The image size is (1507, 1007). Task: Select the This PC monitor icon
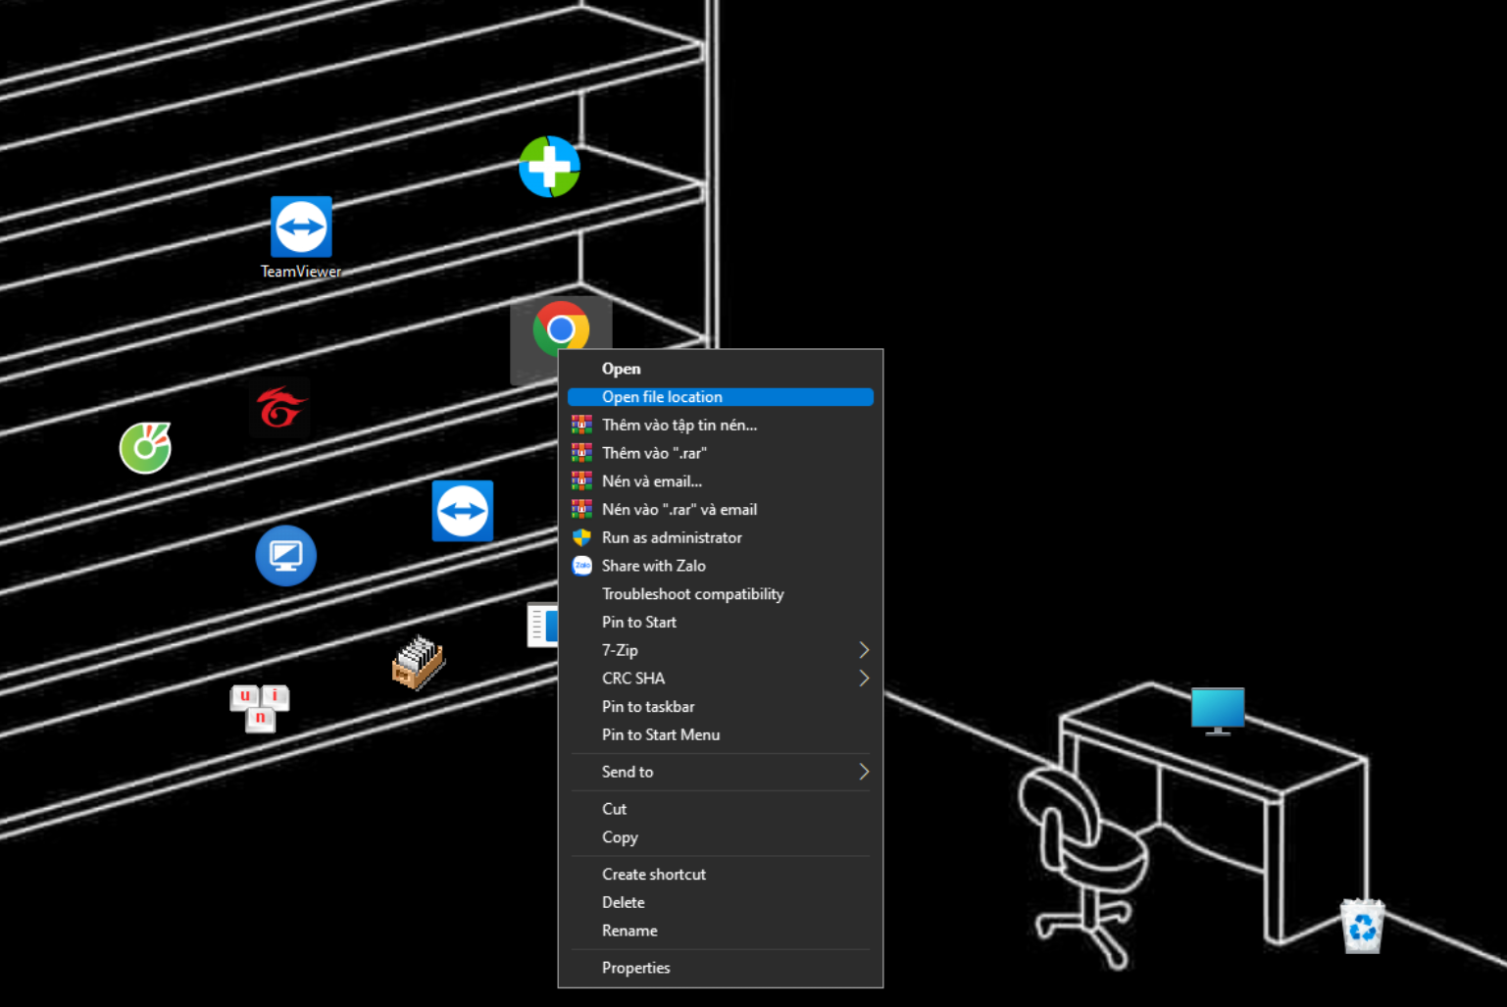[x=1217, y=710]
